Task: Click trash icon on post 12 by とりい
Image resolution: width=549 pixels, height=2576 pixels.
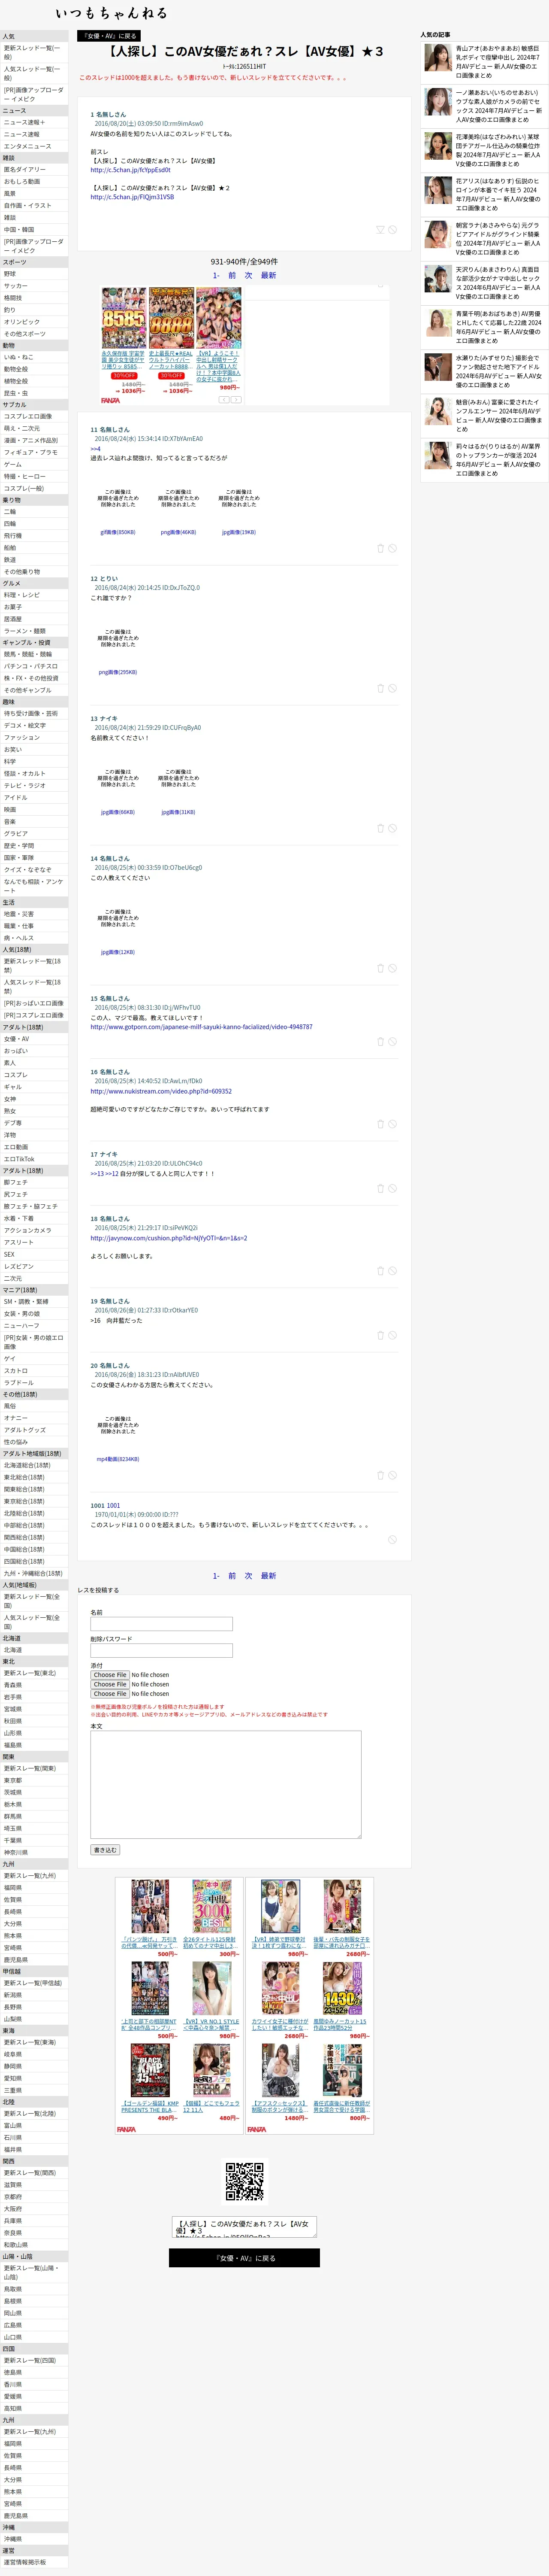Action: click(x=380, y=688)
